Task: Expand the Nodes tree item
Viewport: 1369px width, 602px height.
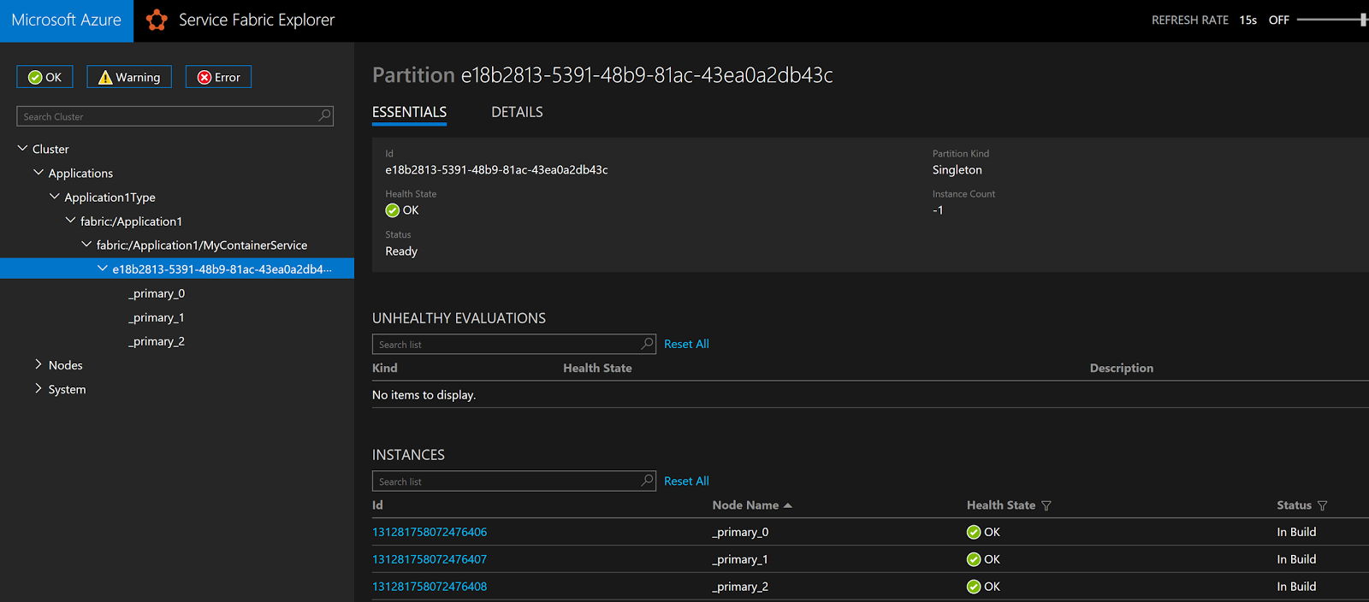Action: click(39, 364)
